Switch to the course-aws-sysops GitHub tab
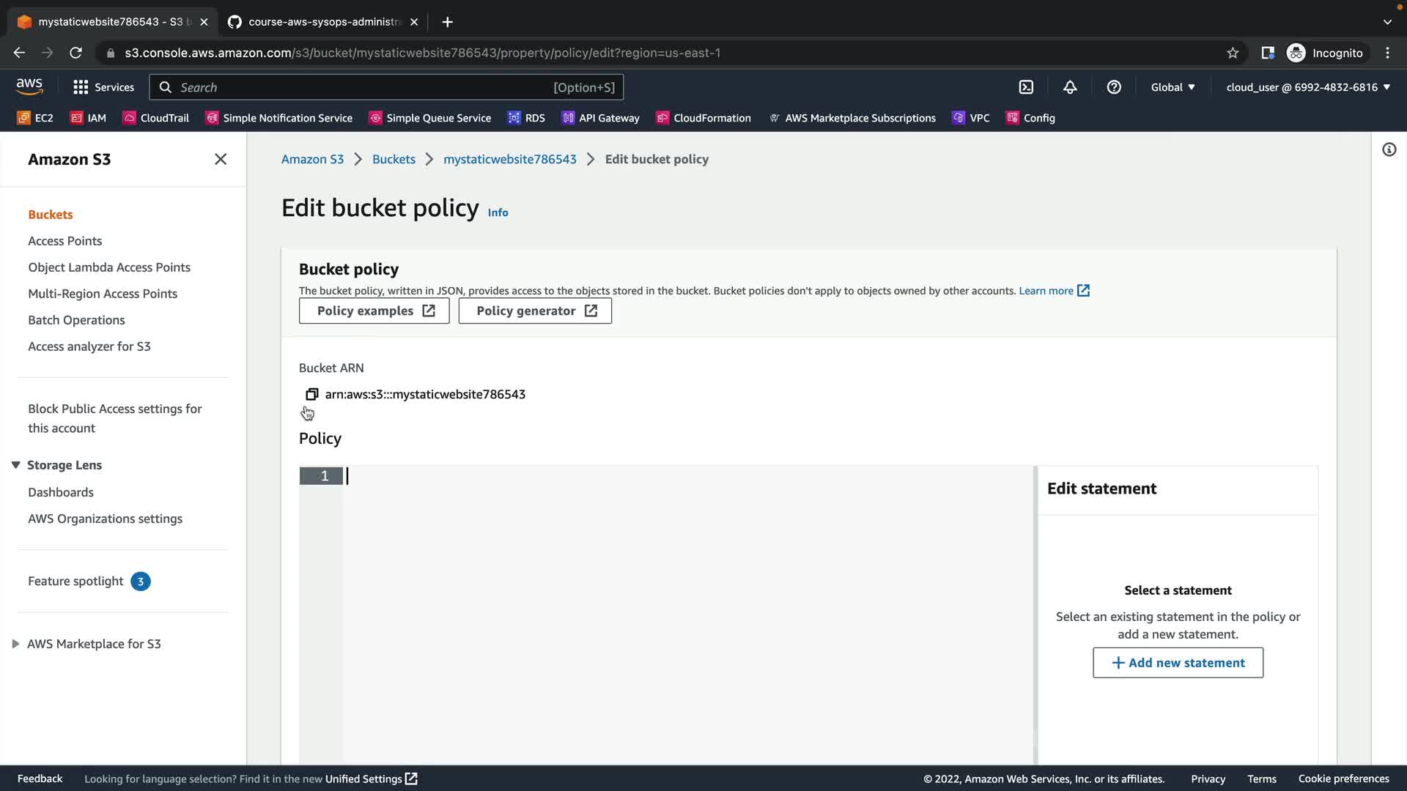1407x791 pixels. [322, 22]
